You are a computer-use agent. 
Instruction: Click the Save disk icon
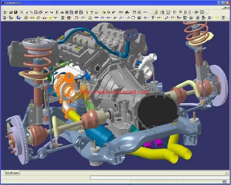[16, 12]
